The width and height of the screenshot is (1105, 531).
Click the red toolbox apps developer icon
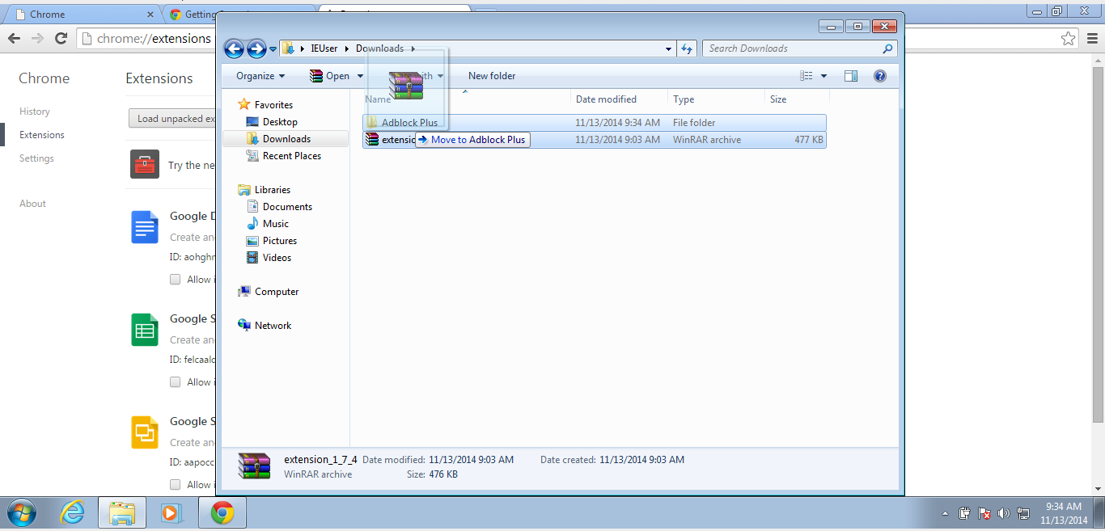[x=145, y=164]
